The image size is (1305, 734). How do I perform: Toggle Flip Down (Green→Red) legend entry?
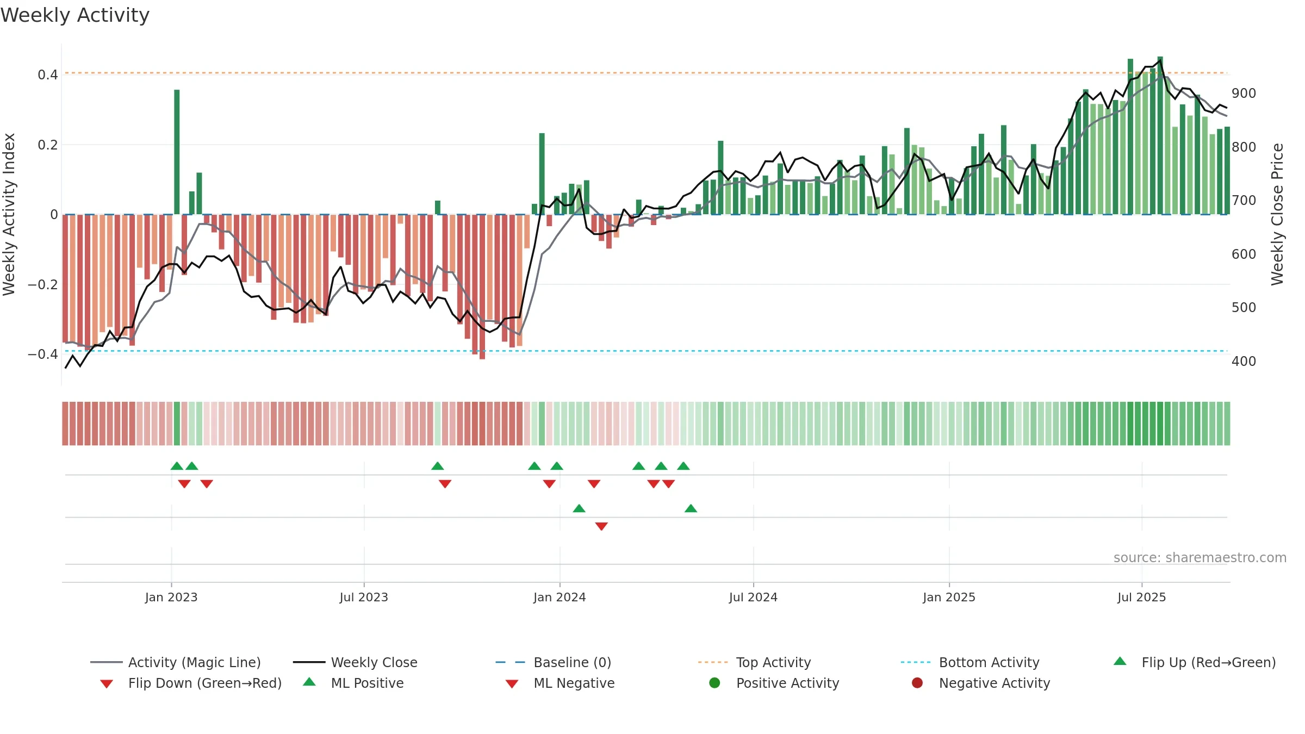click(191, 683)
